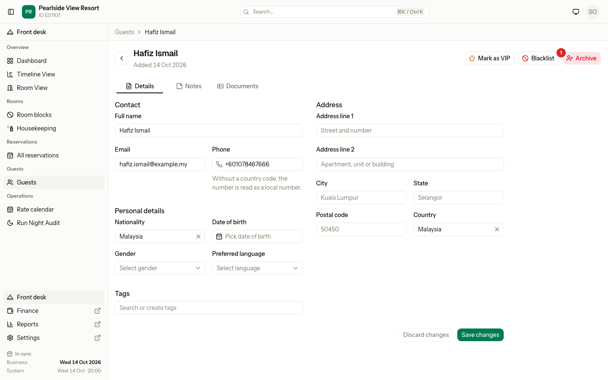Switch to the Documents tab
Viewport: 608px width, 380px height.
coord(238,86)
